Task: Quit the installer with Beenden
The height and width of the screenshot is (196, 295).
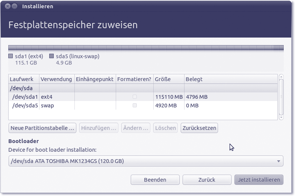Action: (155, 180)
